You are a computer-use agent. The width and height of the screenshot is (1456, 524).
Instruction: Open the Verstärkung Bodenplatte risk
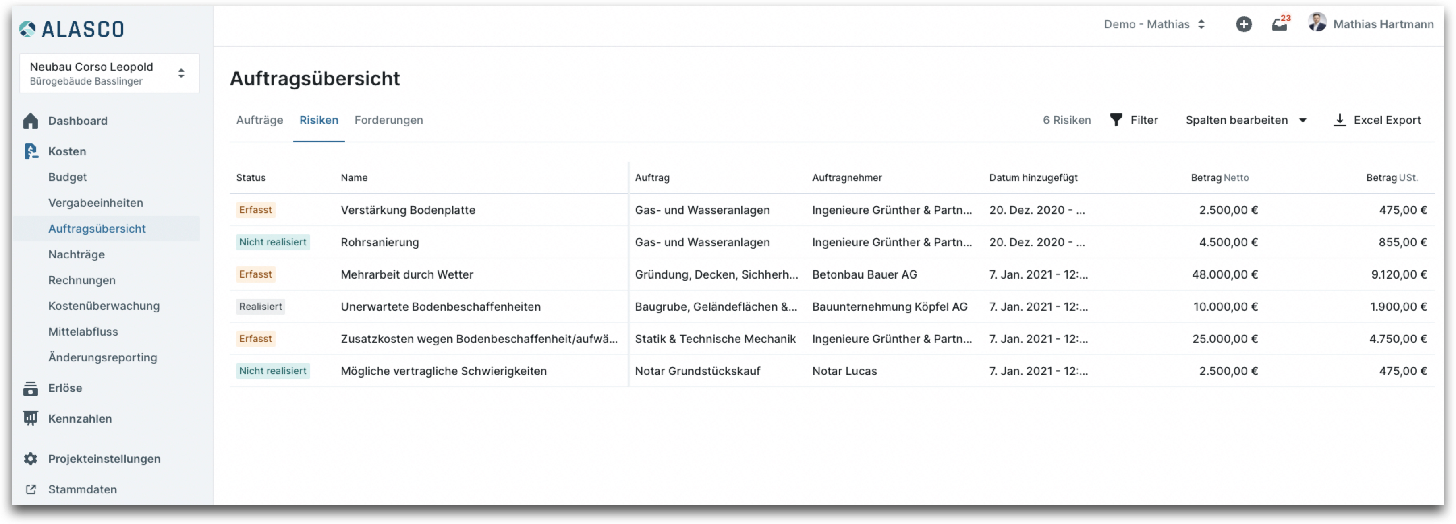tap(408, 210)
